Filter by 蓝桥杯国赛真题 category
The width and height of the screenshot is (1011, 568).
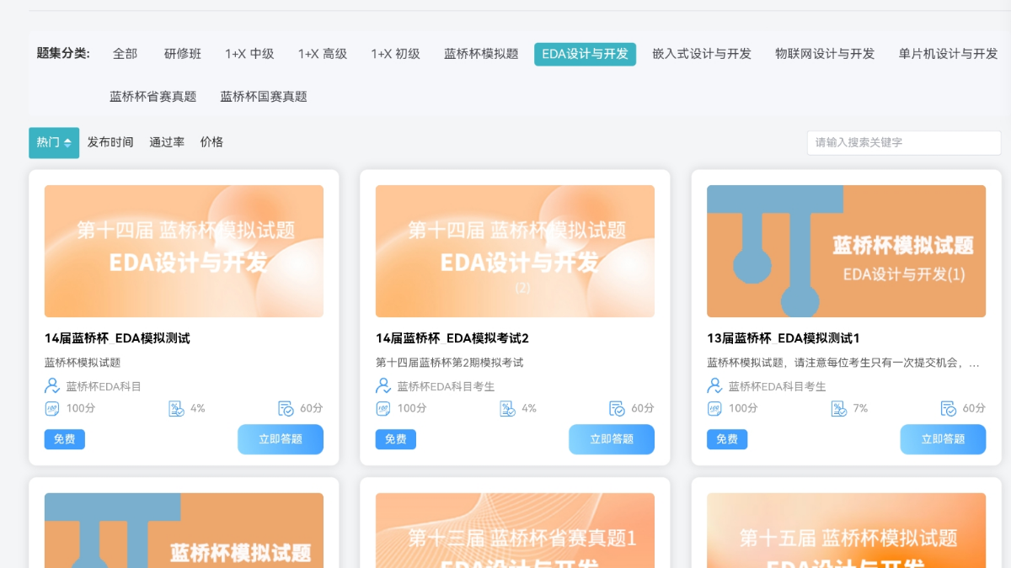(x=264, y=97)
